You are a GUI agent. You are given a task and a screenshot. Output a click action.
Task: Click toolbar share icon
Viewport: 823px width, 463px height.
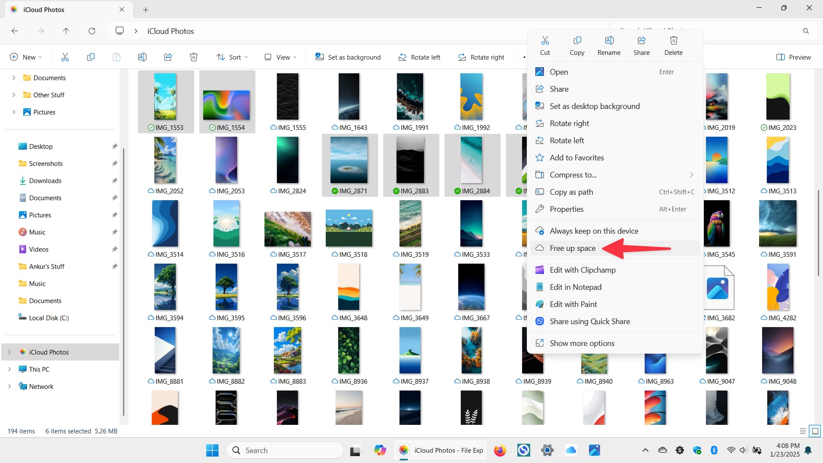(168, 57)
